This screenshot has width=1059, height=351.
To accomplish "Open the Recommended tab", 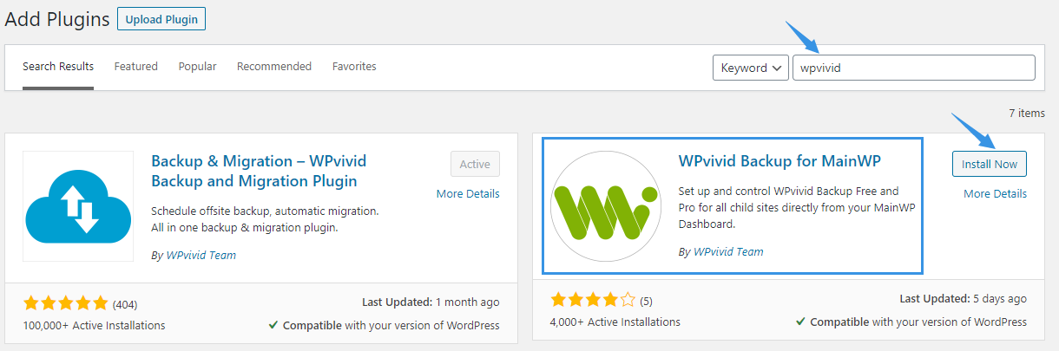I will [x=274, y=67].
